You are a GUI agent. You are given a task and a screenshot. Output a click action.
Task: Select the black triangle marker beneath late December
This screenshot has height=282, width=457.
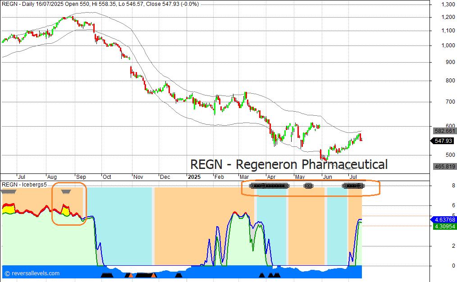coord(178,275)
